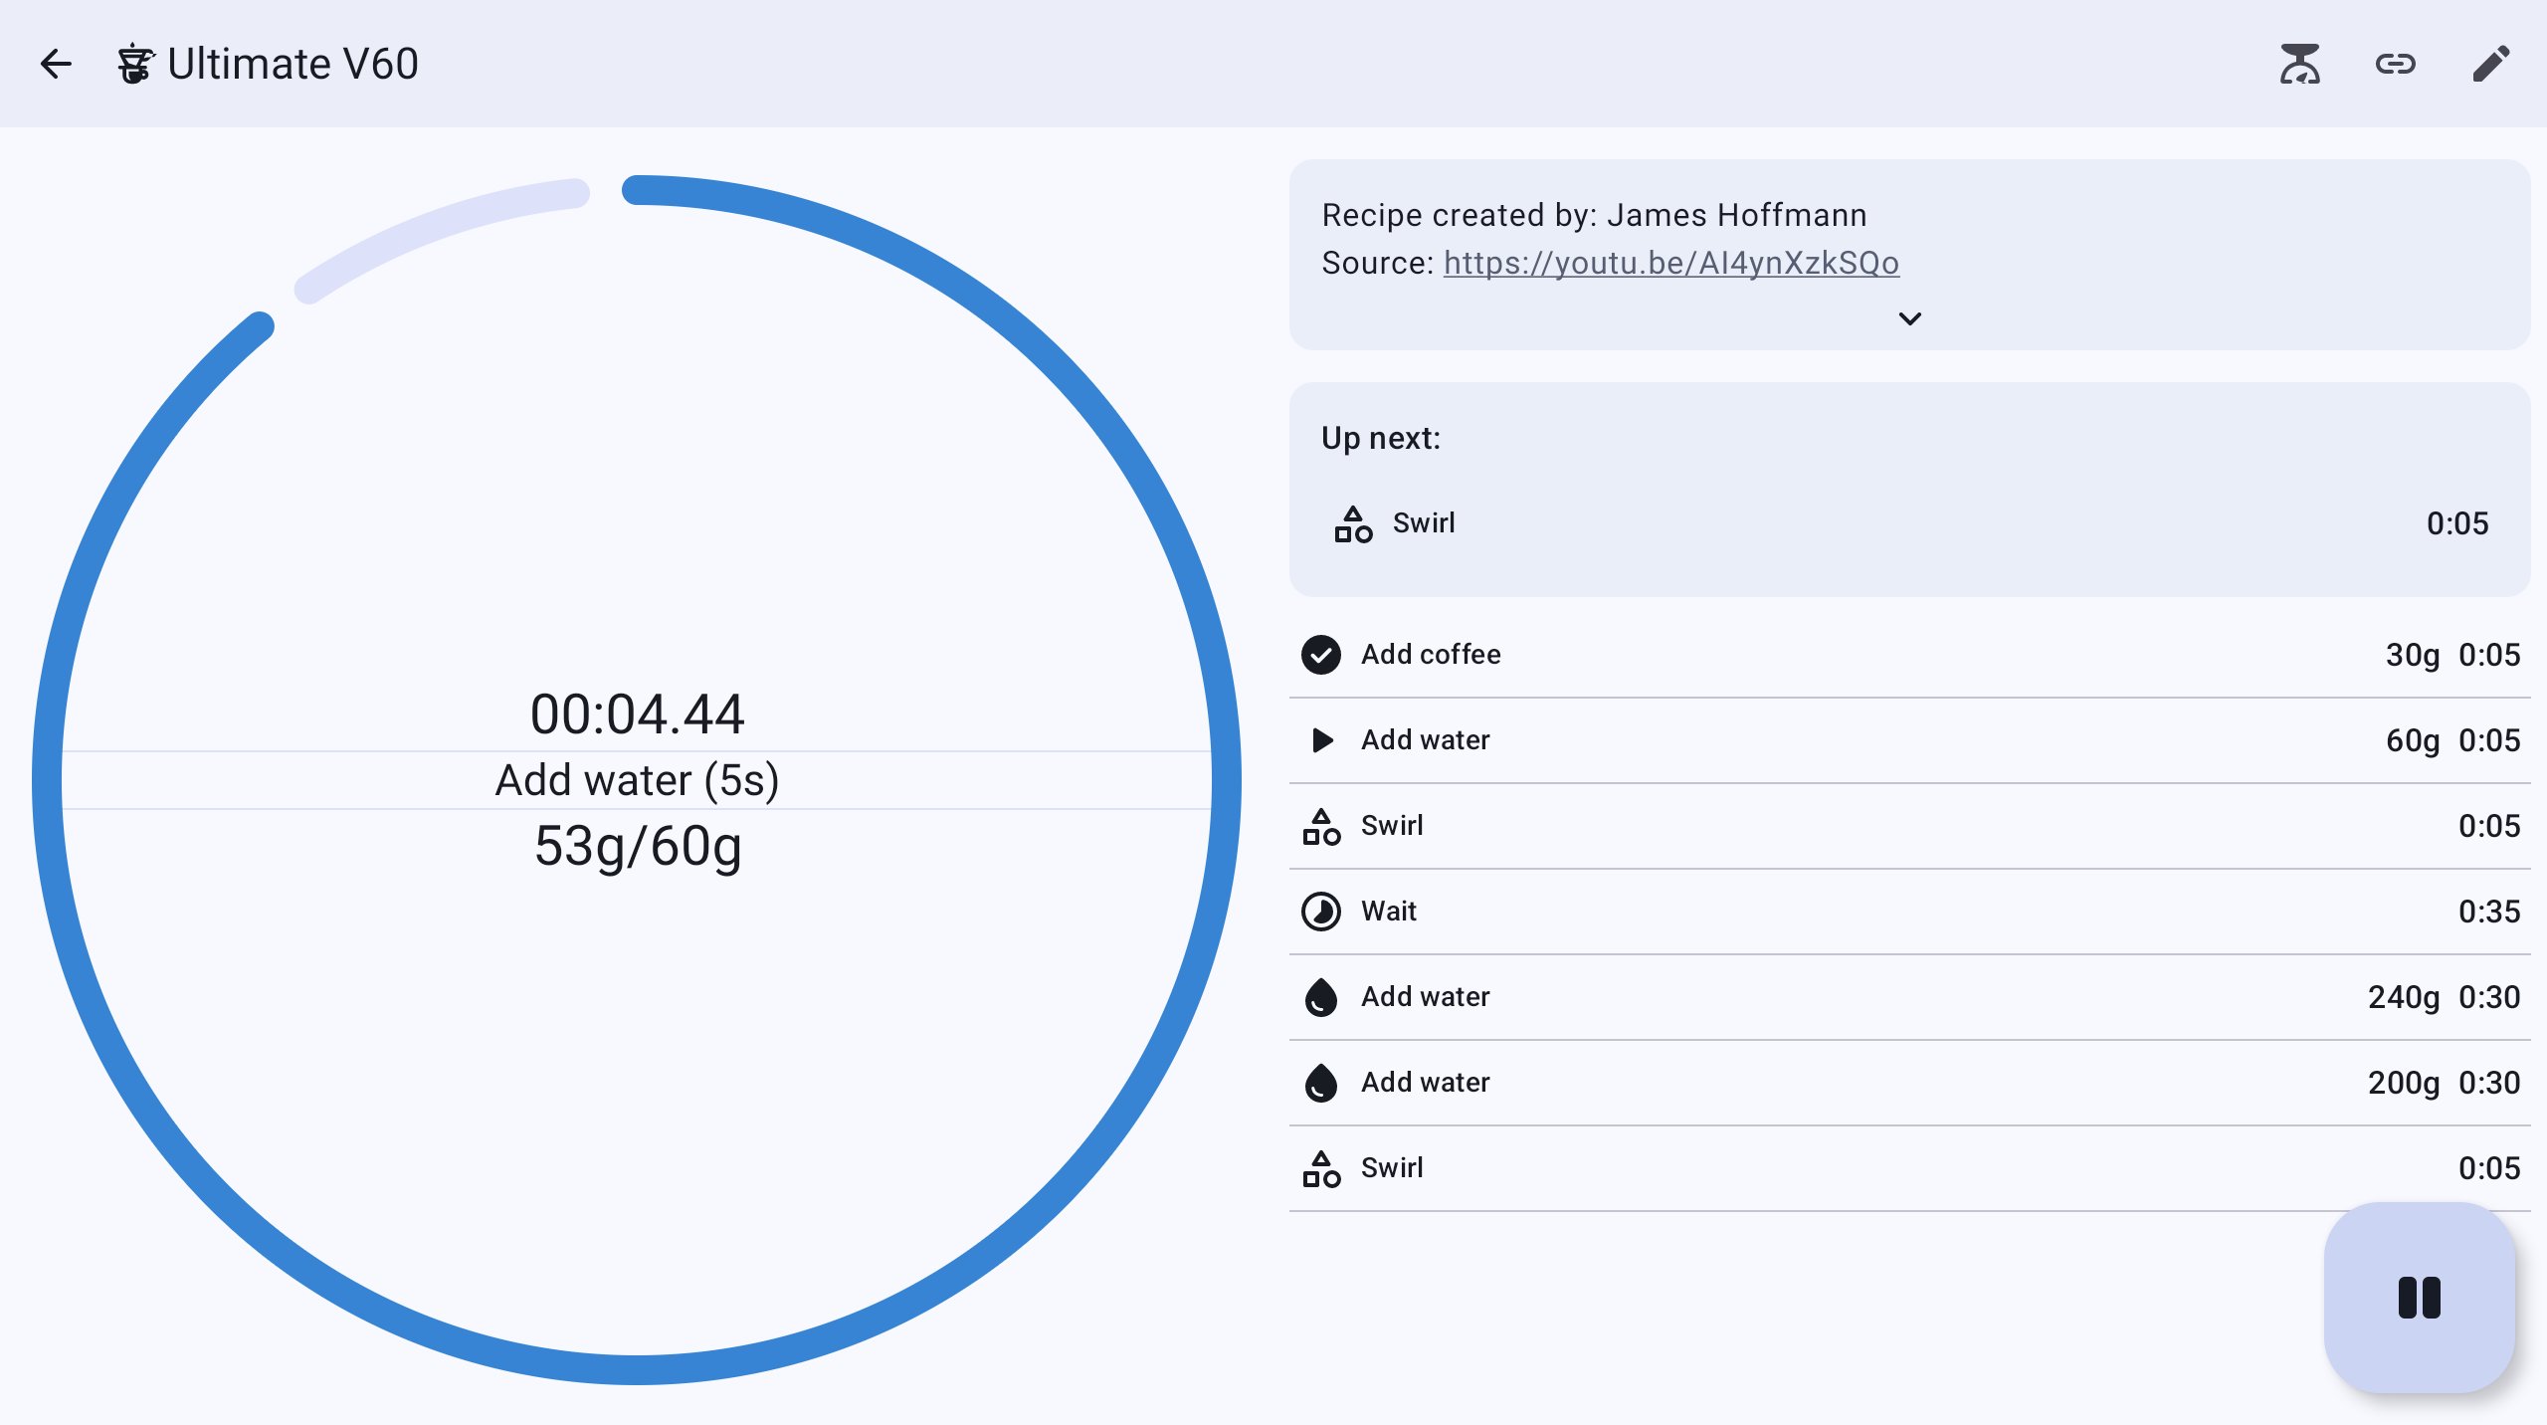Click the 53g/60g weight readout

coord(638,846)
